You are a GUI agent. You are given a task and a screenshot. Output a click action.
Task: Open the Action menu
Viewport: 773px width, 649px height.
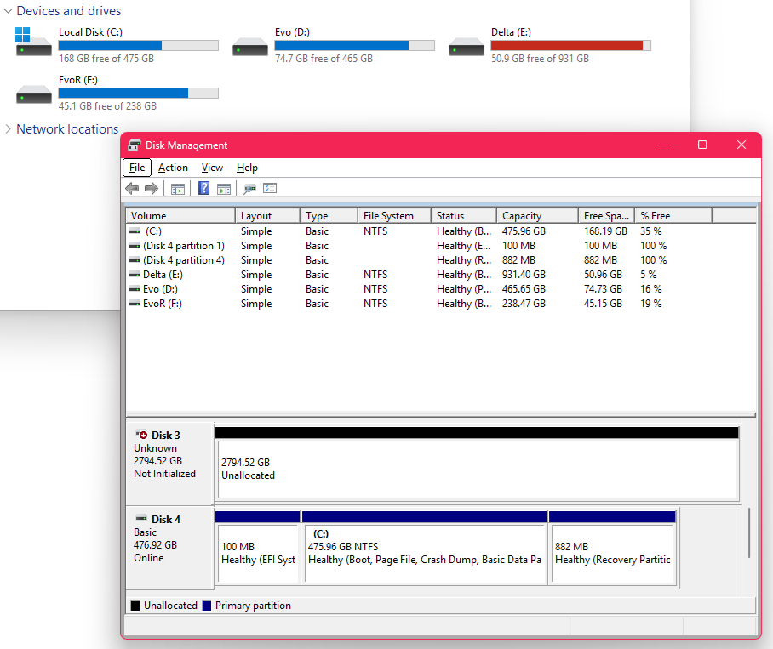173,168
